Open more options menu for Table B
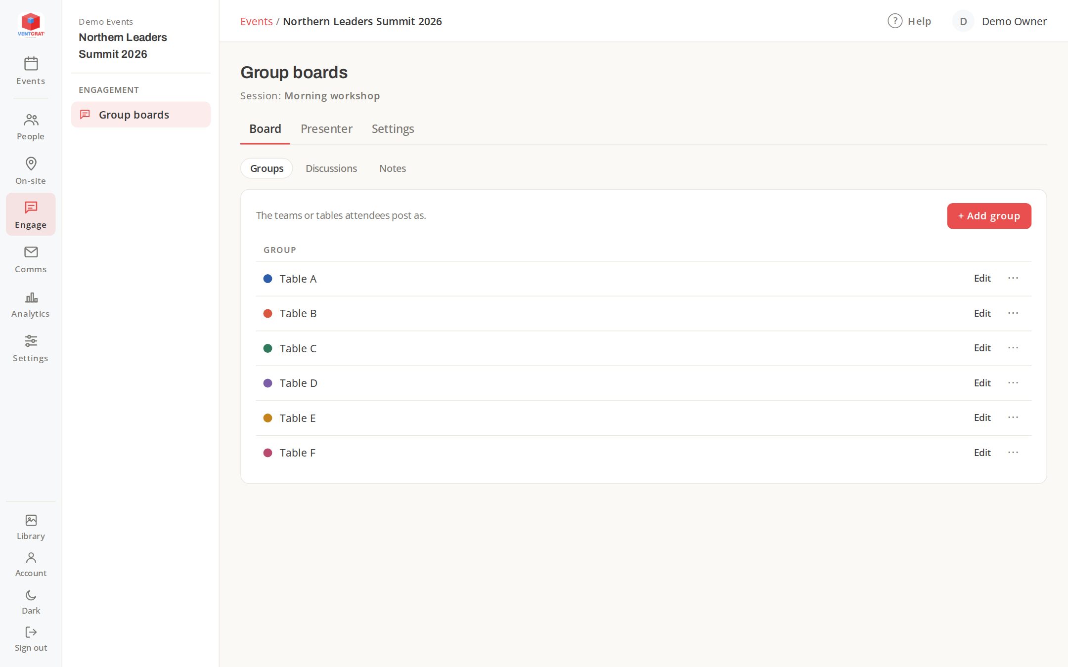Viewport: 1068px width, 667px height. [1013, 313]
